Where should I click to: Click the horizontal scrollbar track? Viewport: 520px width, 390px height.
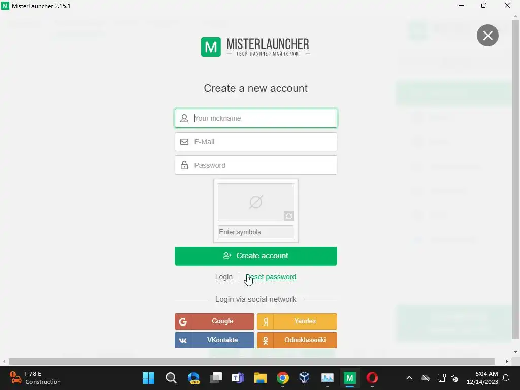(x=251, y=361)
